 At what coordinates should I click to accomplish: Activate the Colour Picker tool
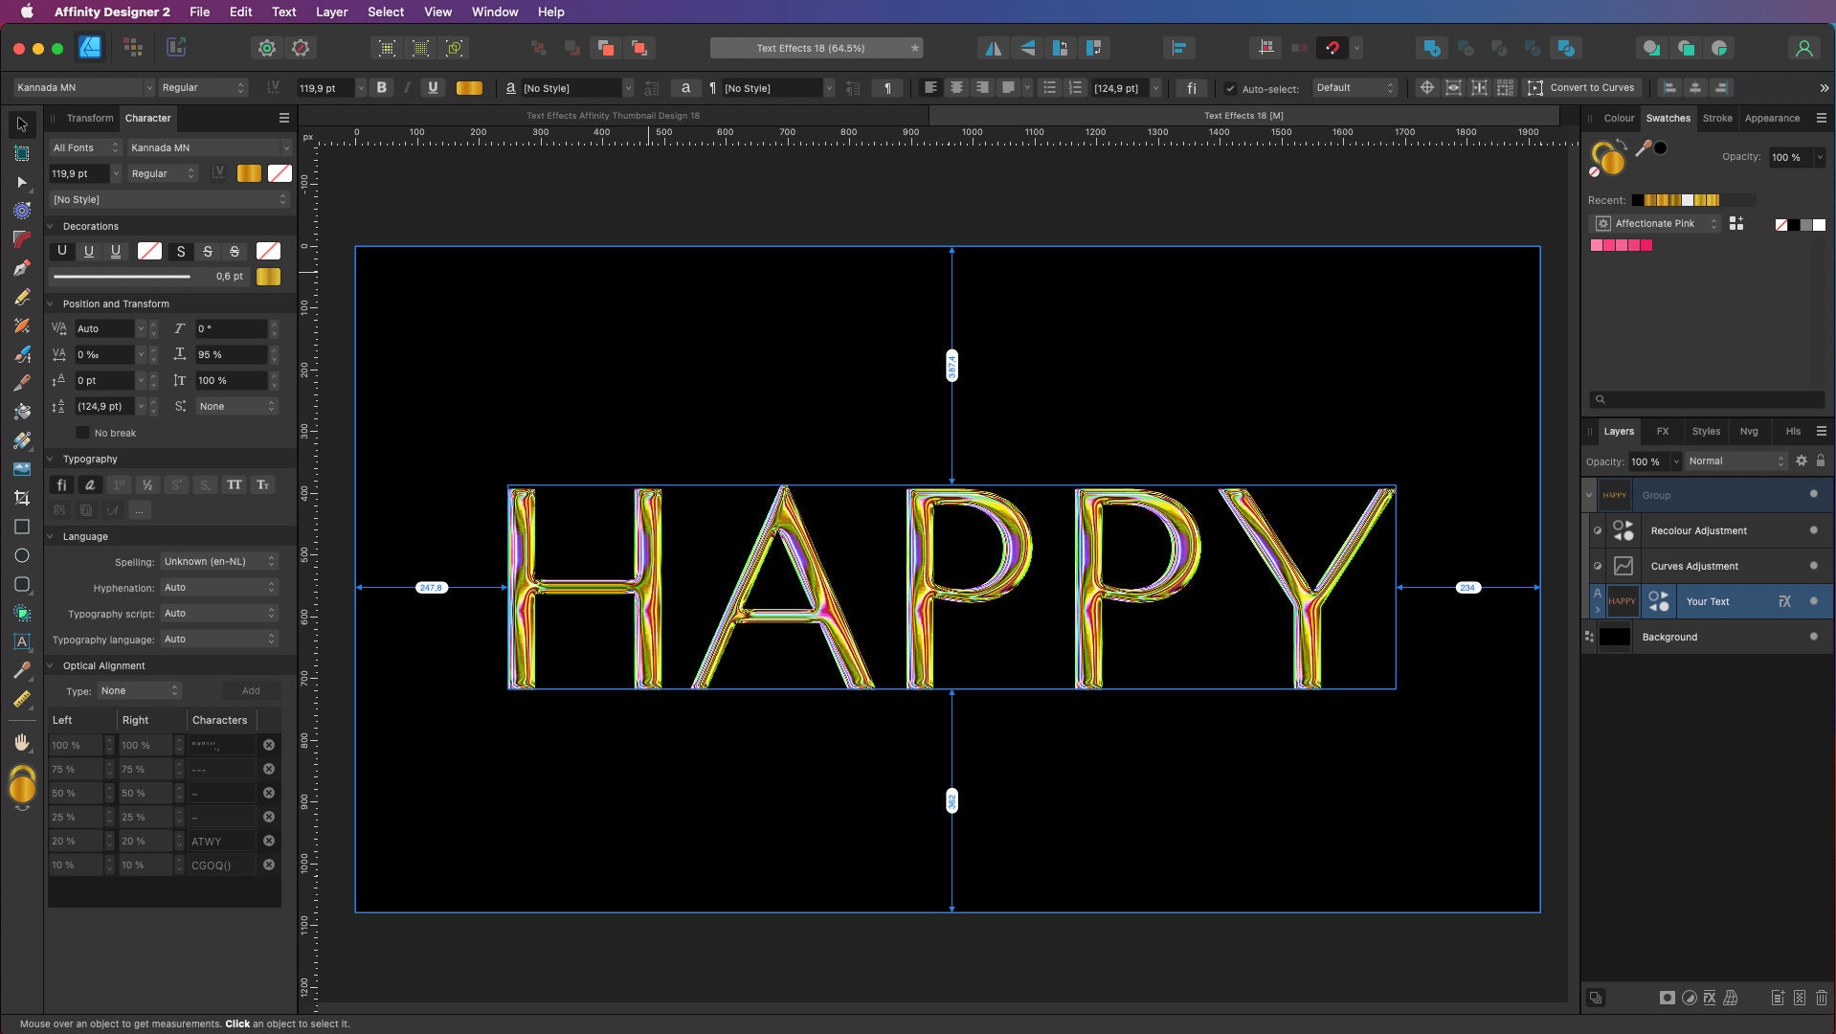pyautogui.click(x=21, y=671)
